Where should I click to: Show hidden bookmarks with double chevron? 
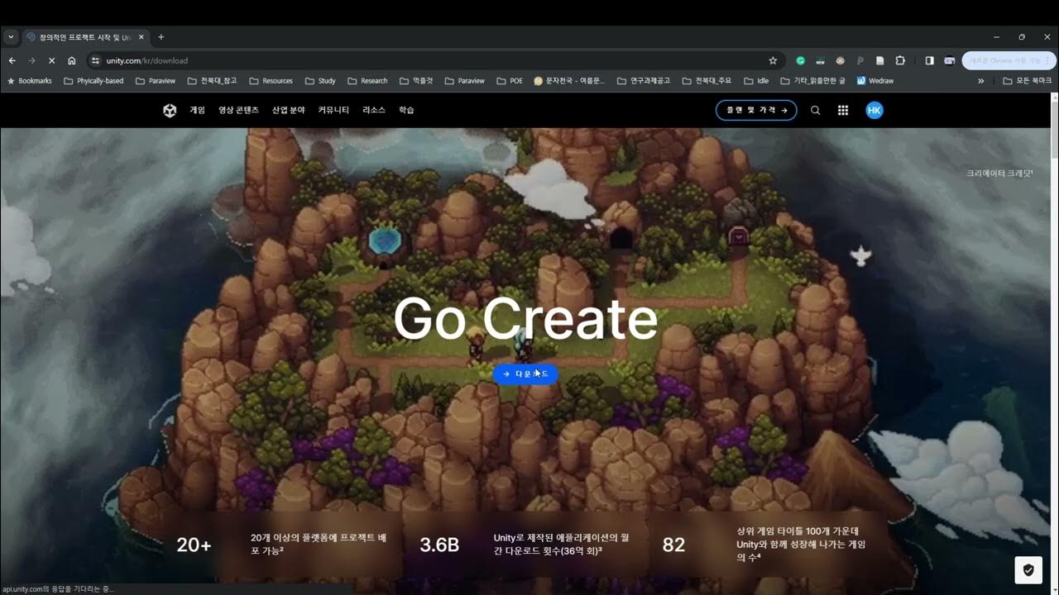point(981,81)
